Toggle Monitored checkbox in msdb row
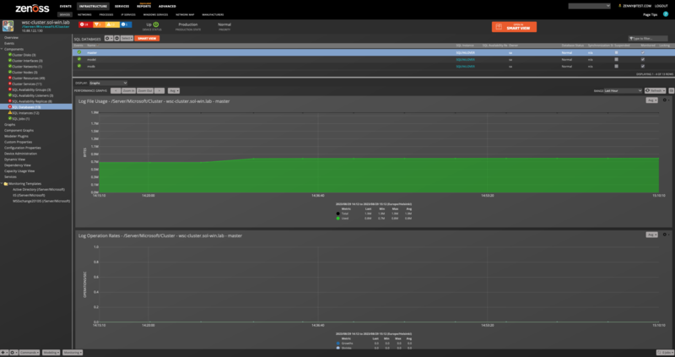 [643, 67]
